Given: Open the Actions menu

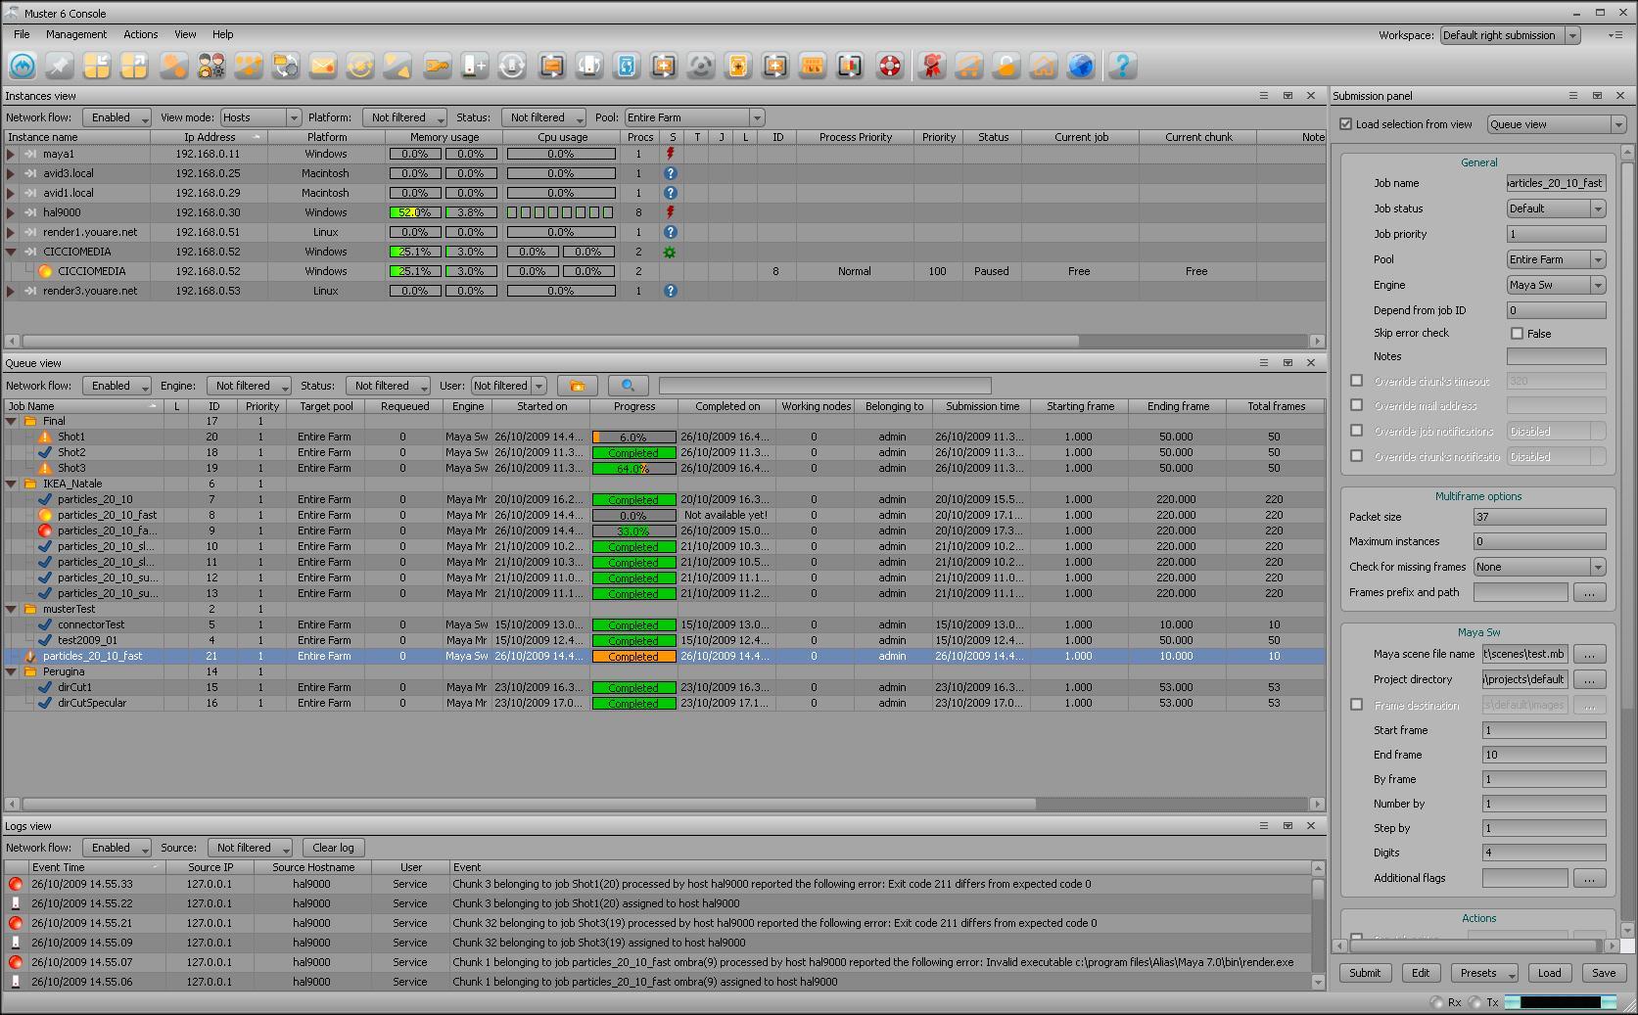Looking at the screenshot, I should pyautogui.click(x=141, y=34).
